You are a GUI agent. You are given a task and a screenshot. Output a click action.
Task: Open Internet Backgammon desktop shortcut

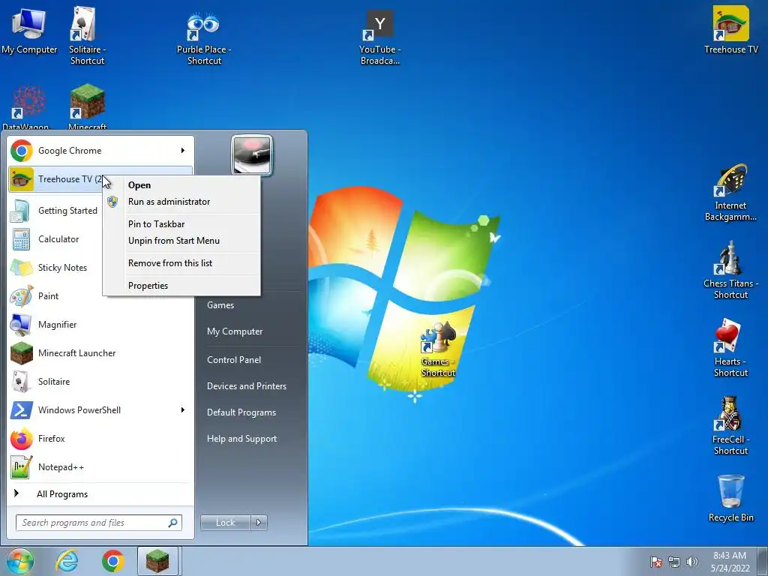coord(730,192)
